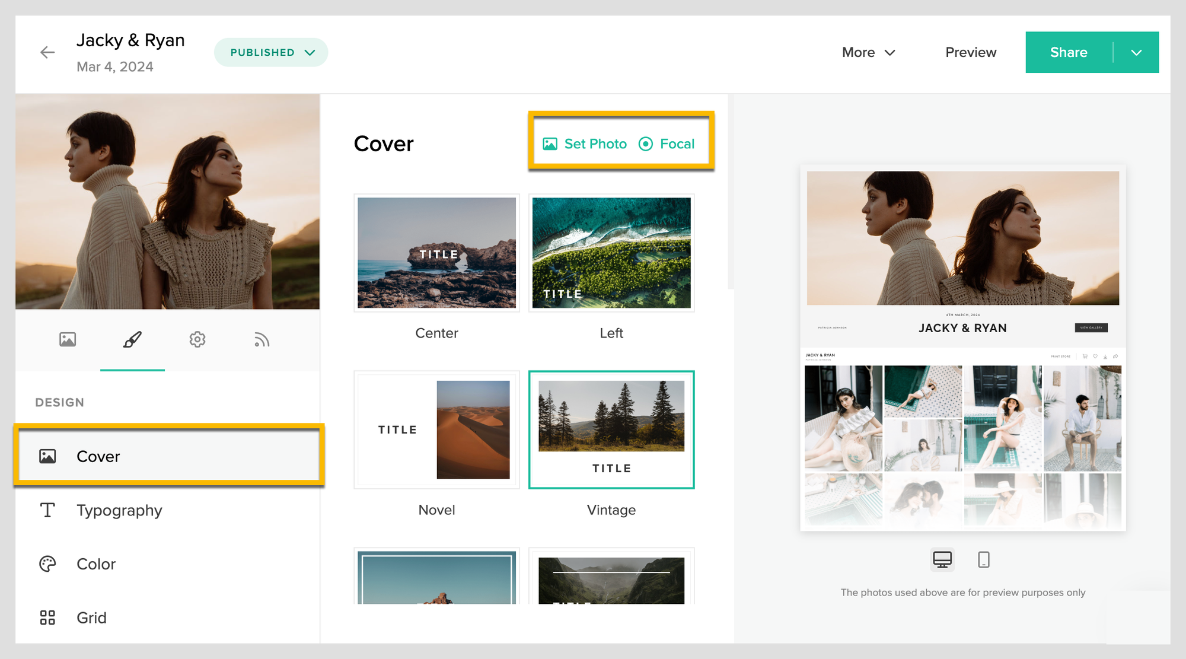Open the Share button dropdown arrow

point(1136,52)
